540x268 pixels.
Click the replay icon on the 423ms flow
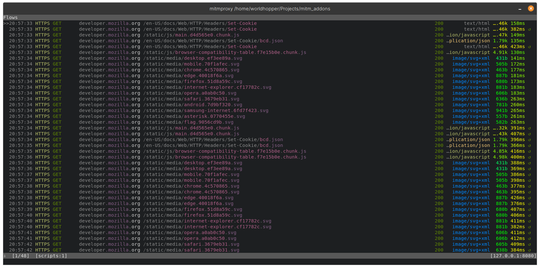(x=529, y=47)
